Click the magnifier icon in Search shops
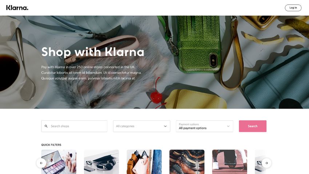The height and width of the screenshot is (174, 309). pyautogui.click(x=46, y=126)
